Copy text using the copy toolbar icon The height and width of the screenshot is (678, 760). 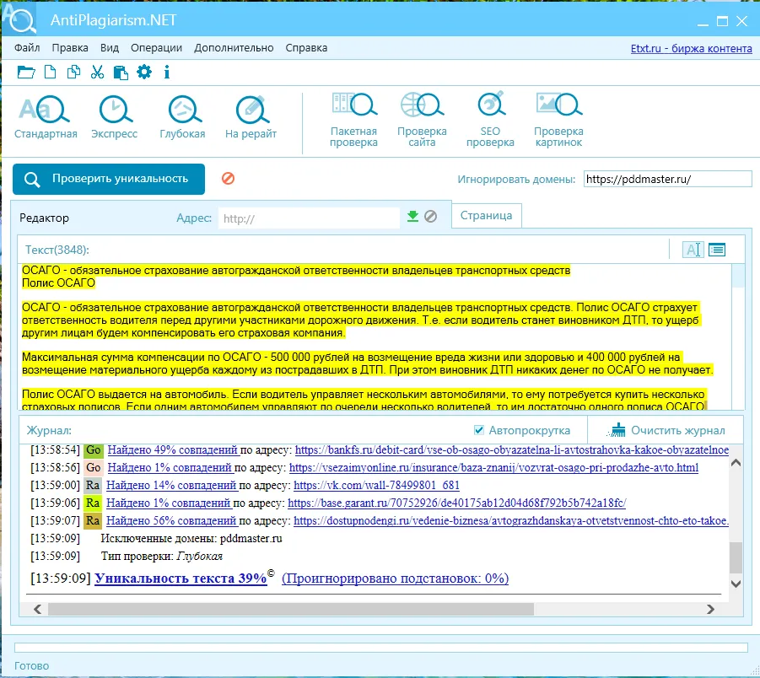click(x=73, y=73)
